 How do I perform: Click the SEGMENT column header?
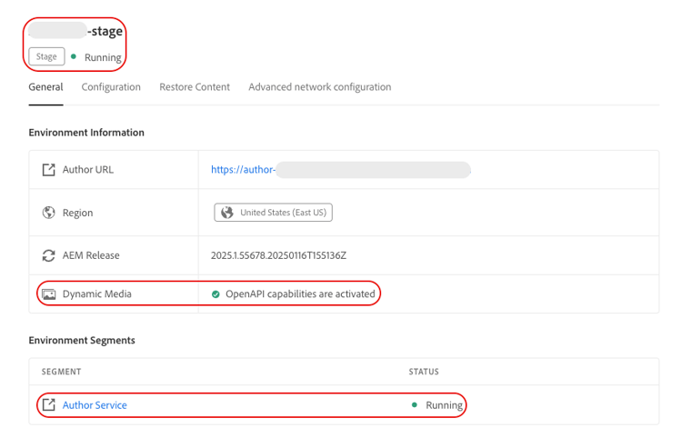[x=62, y=372]
